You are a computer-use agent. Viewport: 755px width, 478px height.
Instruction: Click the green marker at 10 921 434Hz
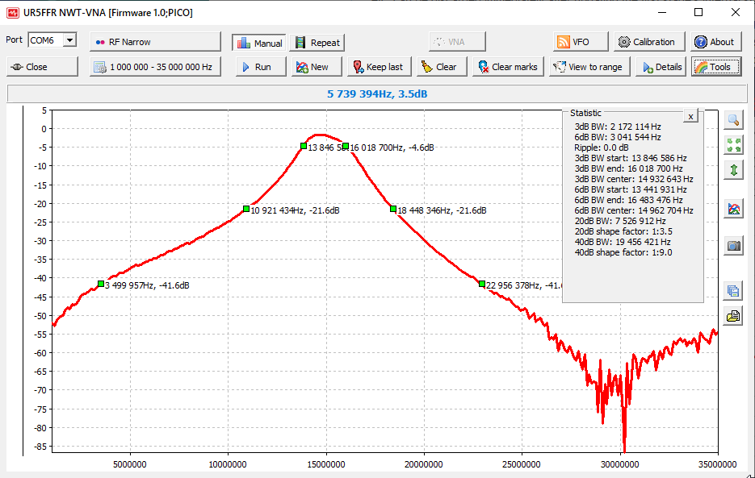coord(246,209)
